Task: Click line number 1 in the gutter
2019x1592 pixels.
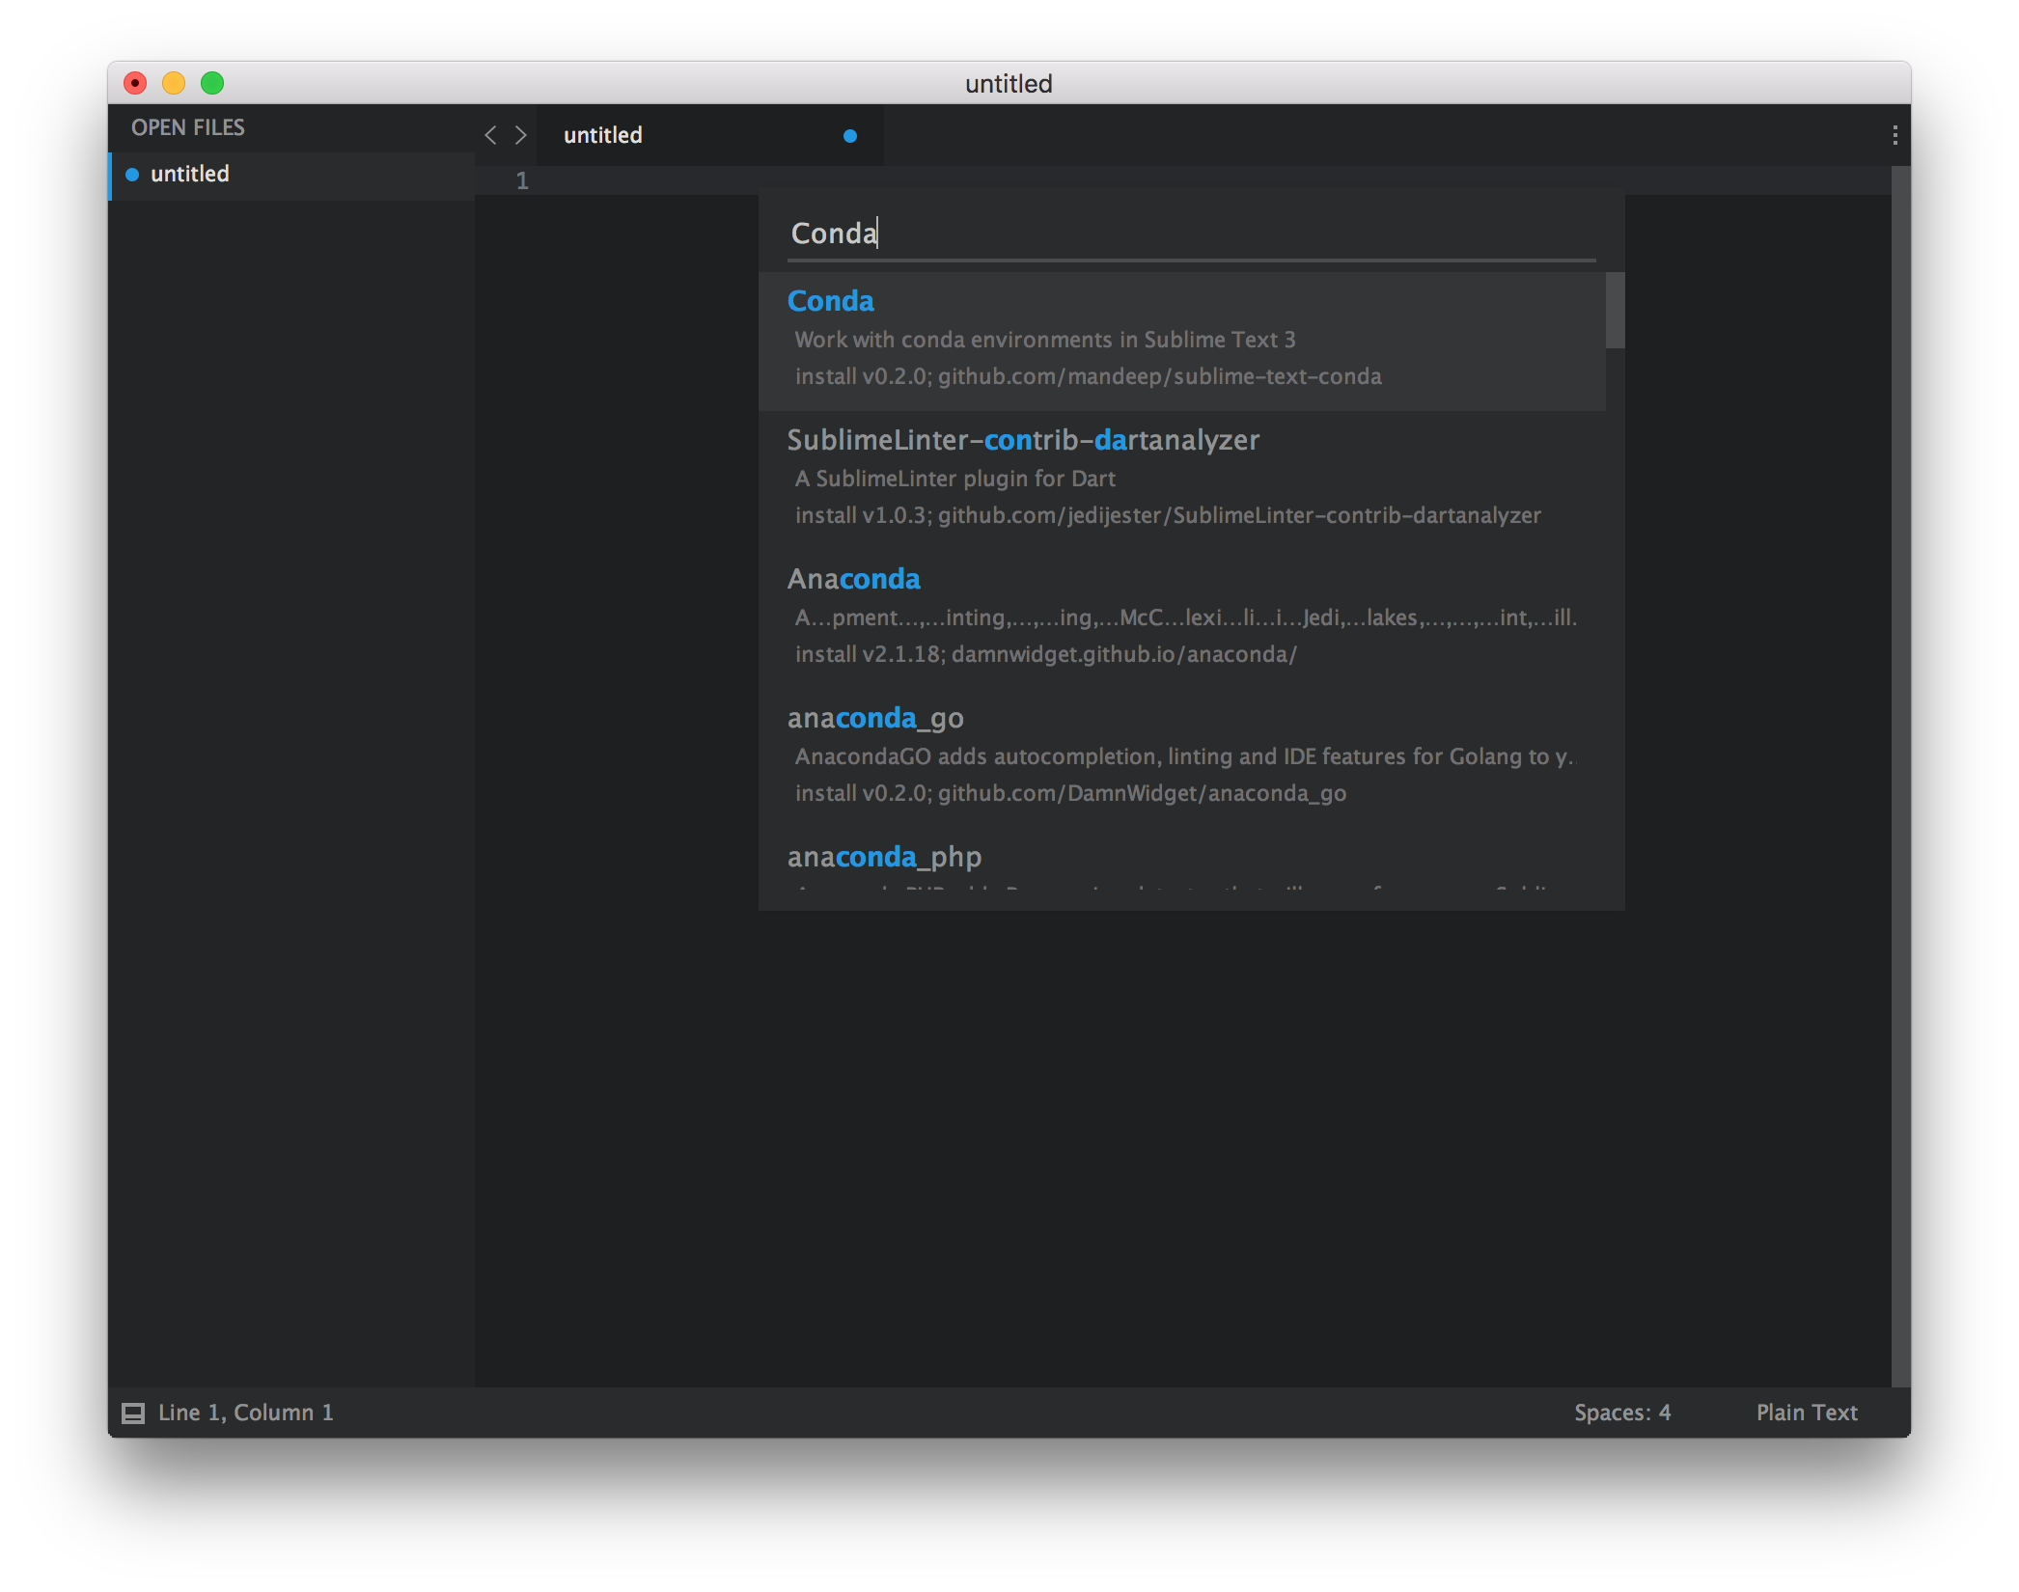Action: point(522,181)
